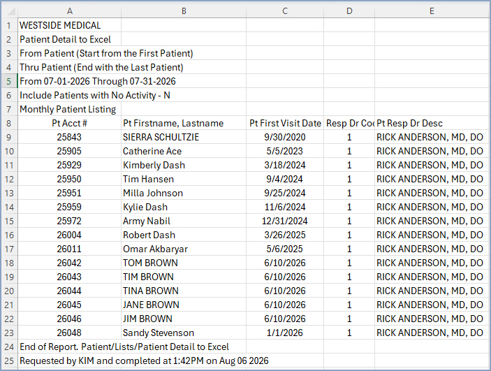
Task: Select column A header
Action: pos(70,11)
